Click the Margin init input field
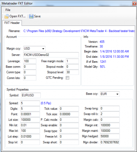The height and width of the screenshot is (152, 137). [110, 125]
